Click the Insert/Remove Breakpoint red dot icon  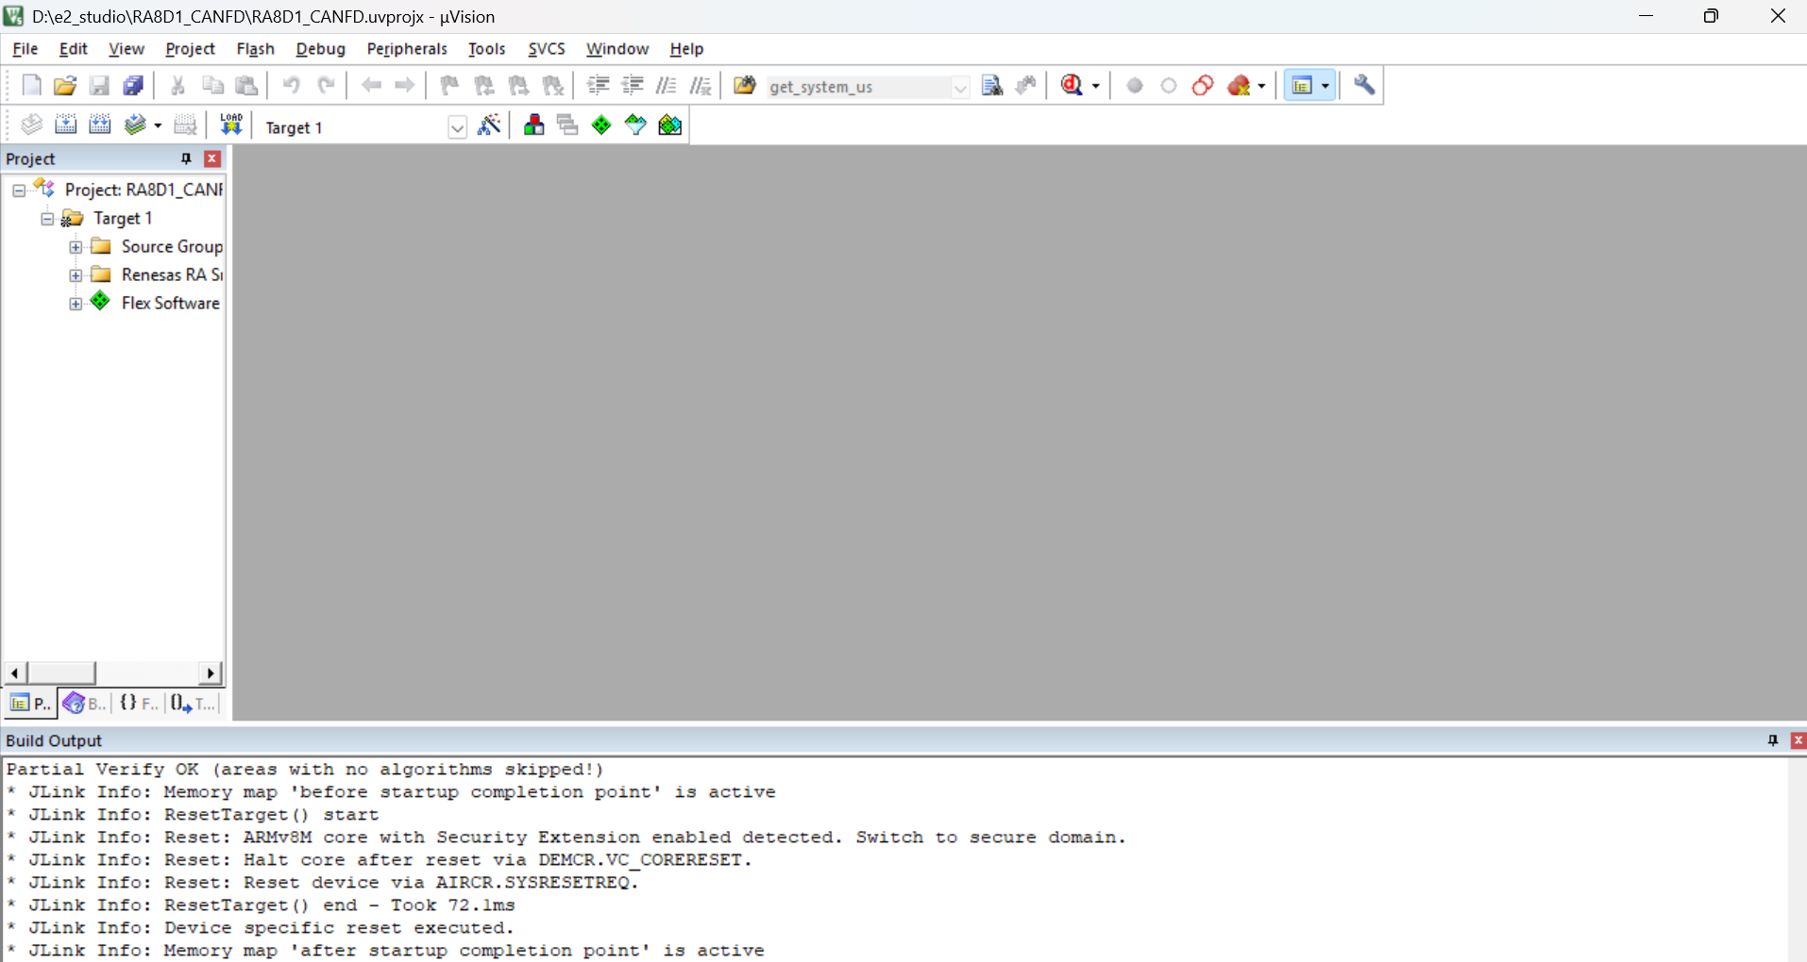[x=1135, y=86]
